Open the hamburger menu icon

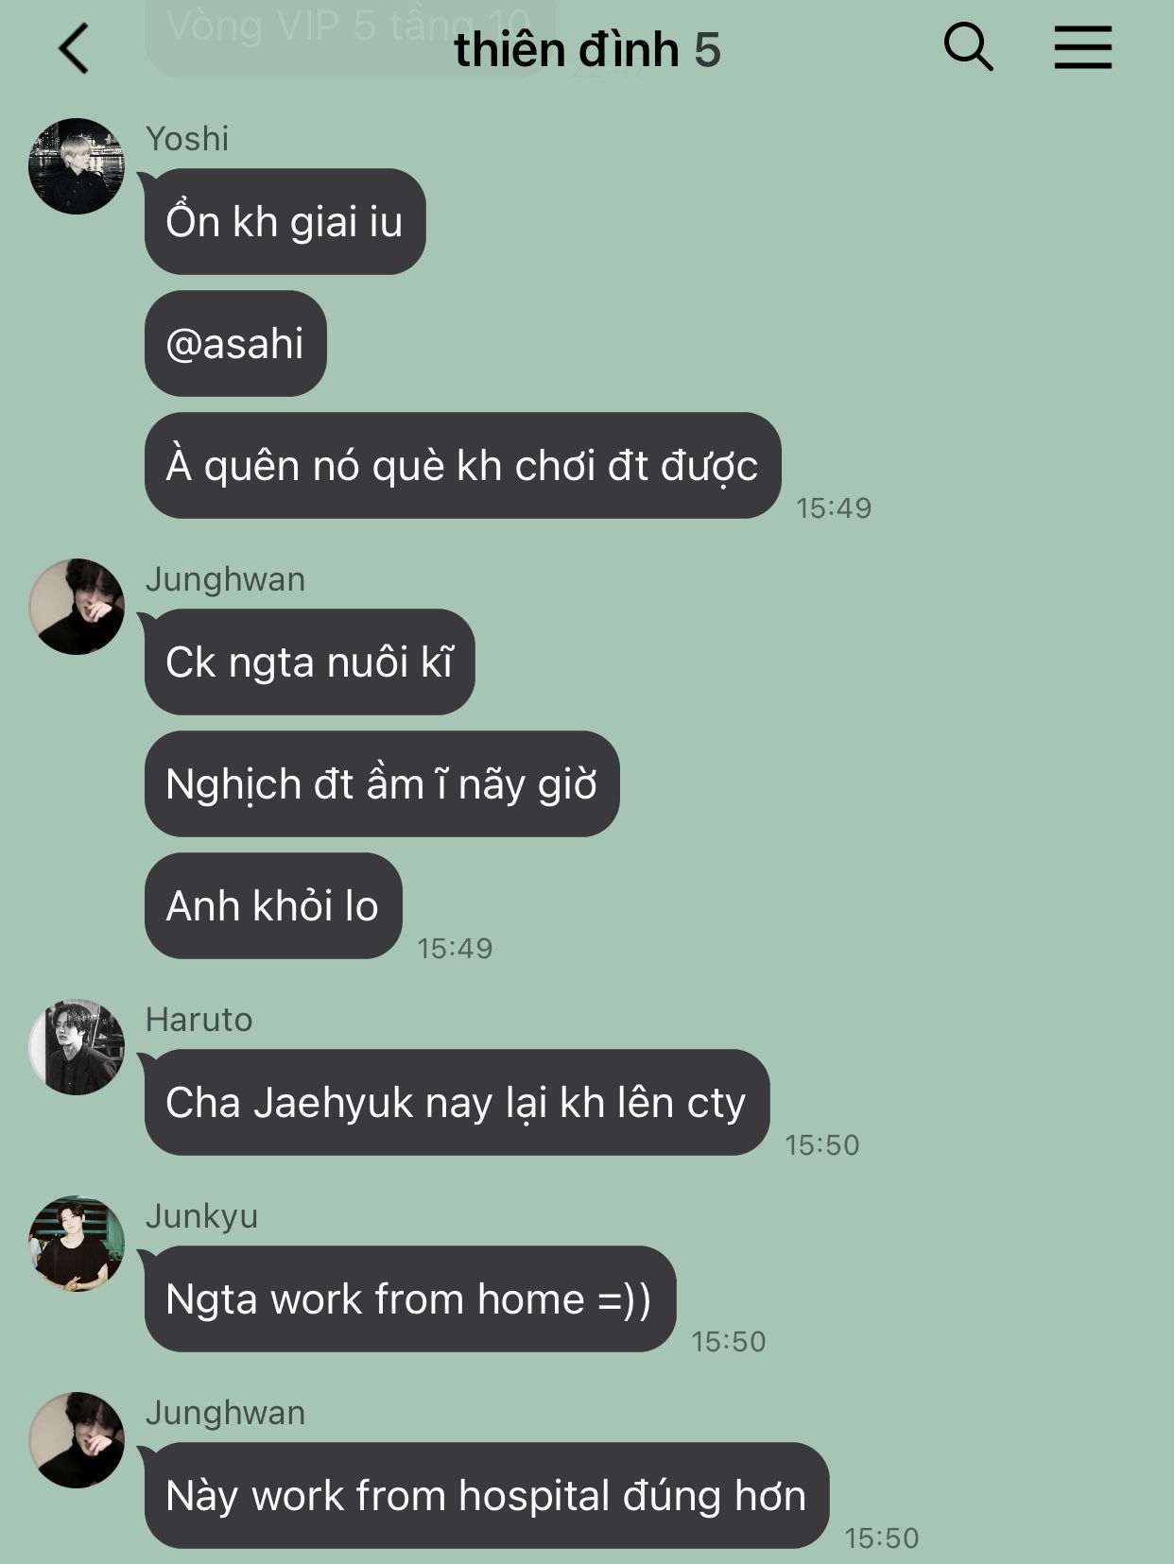point(1083,47)
